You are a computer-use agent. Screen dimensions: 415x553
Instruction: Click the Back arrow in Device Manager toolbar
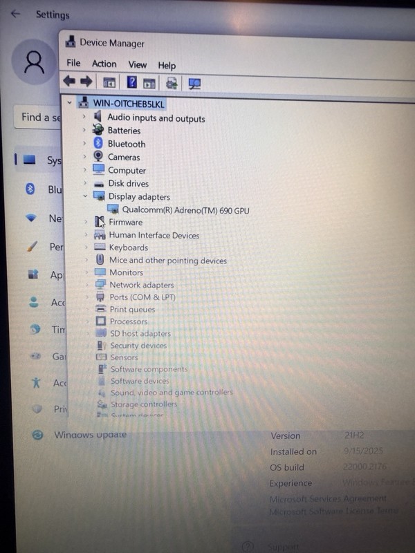(x=69, y=82)
